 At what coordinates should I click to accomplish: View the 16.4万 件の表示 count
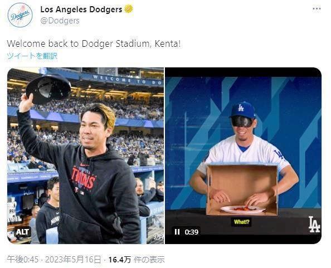pyautogui.click(x=137, y=260)
